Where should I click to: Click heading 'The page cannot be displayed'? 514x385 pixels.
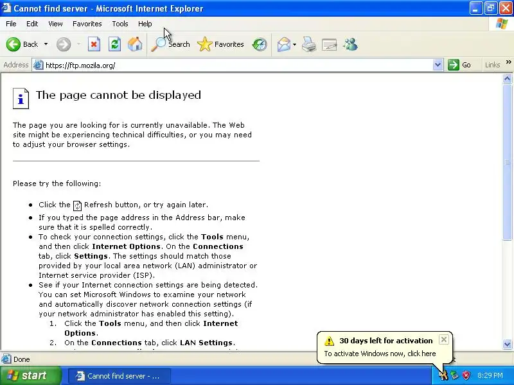(118, 95)
